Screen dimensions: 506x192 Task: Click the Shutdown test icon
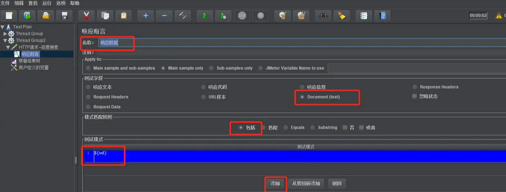click(261, 16)
